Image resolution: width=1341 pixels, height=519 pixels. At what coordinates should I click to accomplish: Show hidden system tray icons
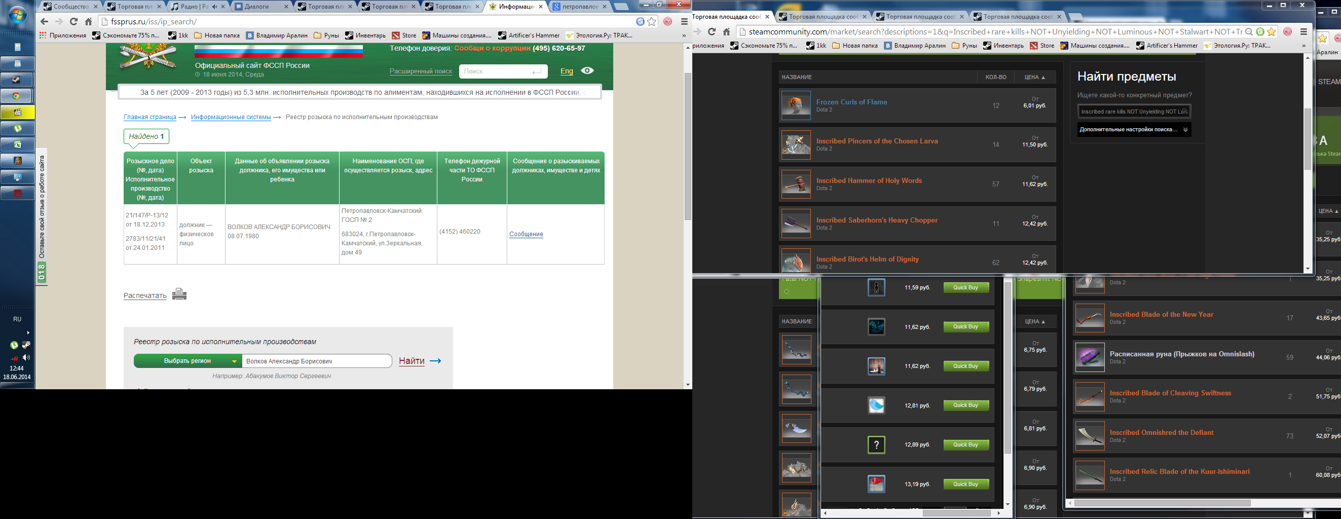coord(28,332)
